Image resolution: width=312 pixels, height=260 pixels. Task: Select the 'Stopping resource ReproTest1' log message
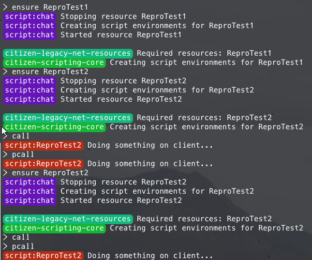tap(123, 16)
